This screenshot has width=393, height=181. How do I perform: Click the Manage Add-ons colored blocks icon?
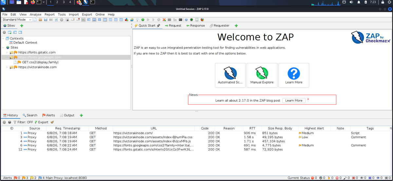point(126,20)
